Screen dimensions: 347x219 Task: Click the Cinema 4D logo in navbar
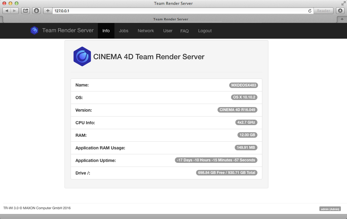(34, 30)
